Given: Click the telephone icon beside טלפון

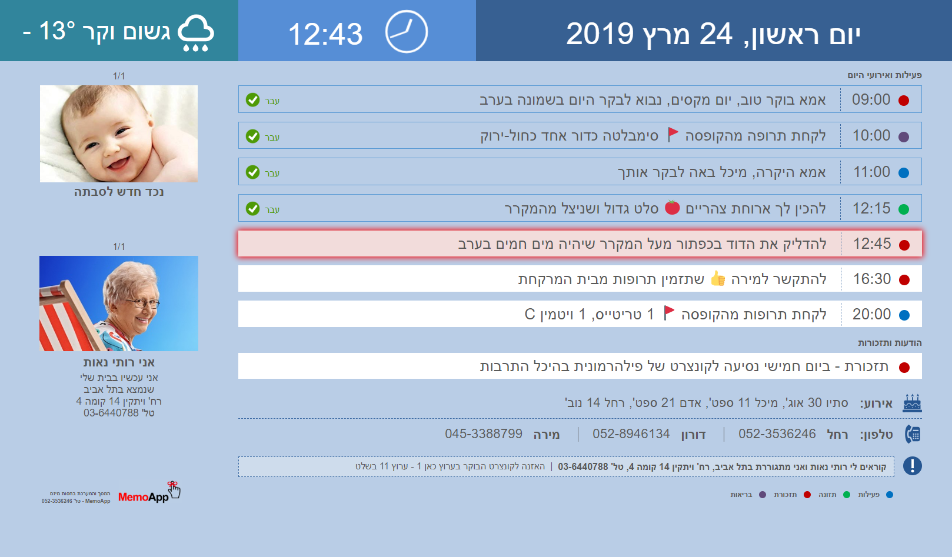Looking at the screenshot, I should [913, 434].
